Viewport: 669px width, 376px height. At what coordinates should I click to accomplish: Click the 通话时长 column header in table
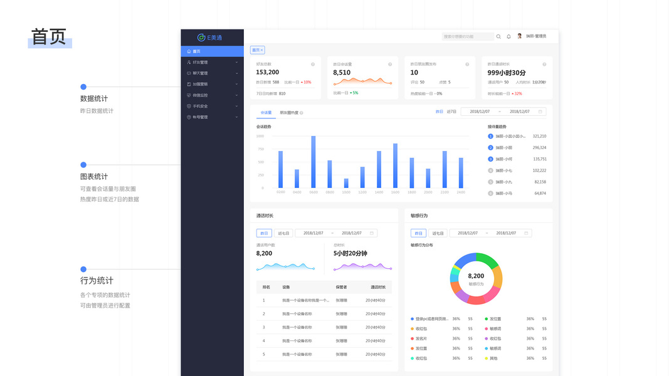[x=378, y=288]
